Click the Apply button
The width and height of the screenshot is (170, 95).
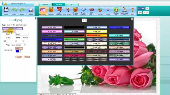pyautogui.click(x=27, y=57)
